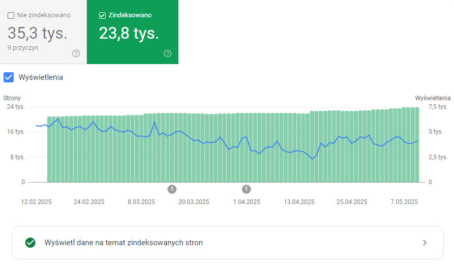Click the blue line's lowest dip after 13.04.2025
The width and height of the screenshot is (454, 264).
coord(313,159)
